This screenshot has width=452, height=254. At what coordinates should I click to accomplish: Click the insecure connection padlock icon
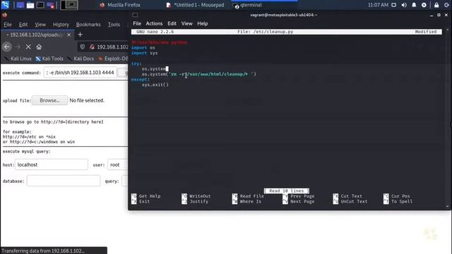[x=92, y=47]
